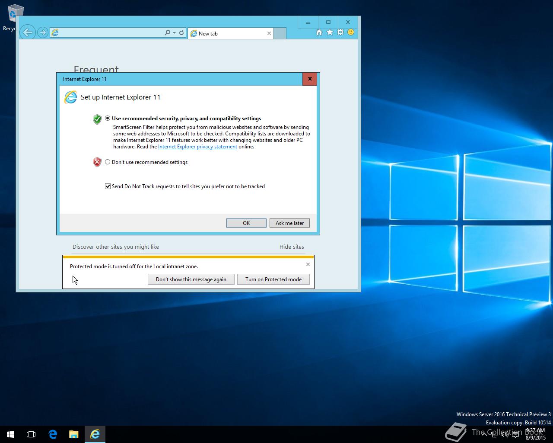
Task: Adjust volume via the speaker tray icon
Action: tap(505, 434)
